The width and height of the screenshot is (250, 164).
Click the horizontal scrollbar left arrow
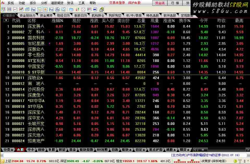tap(195, 150)
